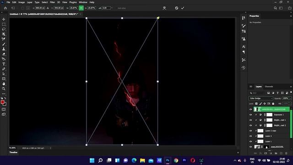
Task: Select the Lasso tool
Action: 4,29
